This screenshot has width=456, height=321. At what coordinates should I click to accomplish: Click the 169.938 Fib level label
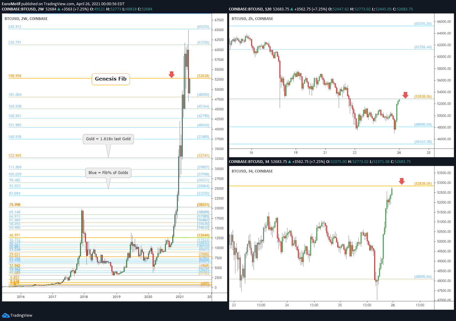click(x=15, y=106)
